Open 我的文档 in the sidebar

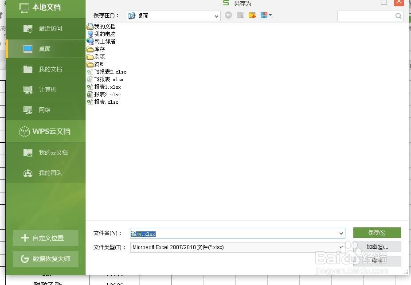coord(46,69)
